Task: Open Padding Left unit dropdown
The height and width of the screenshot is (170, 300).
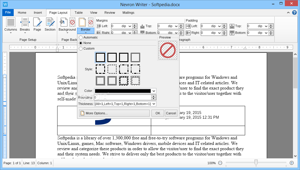Action: pyautogui.click(x=219, y=26)
